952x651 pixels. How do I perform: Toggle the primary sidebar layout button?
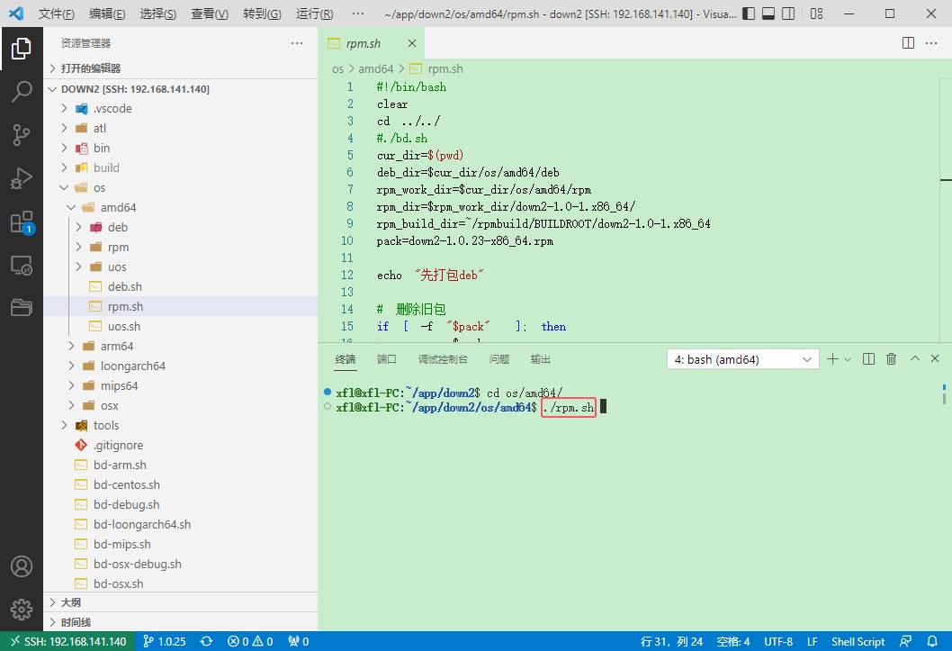click(750, 14)
